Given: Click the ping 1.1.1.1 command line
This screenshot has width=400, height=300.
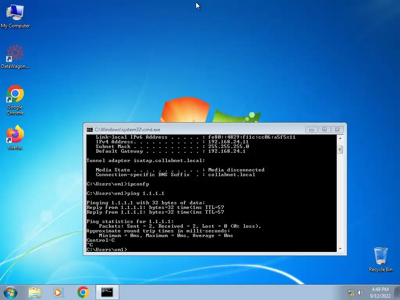Looking at the screenshot, I should coord(125,193).
